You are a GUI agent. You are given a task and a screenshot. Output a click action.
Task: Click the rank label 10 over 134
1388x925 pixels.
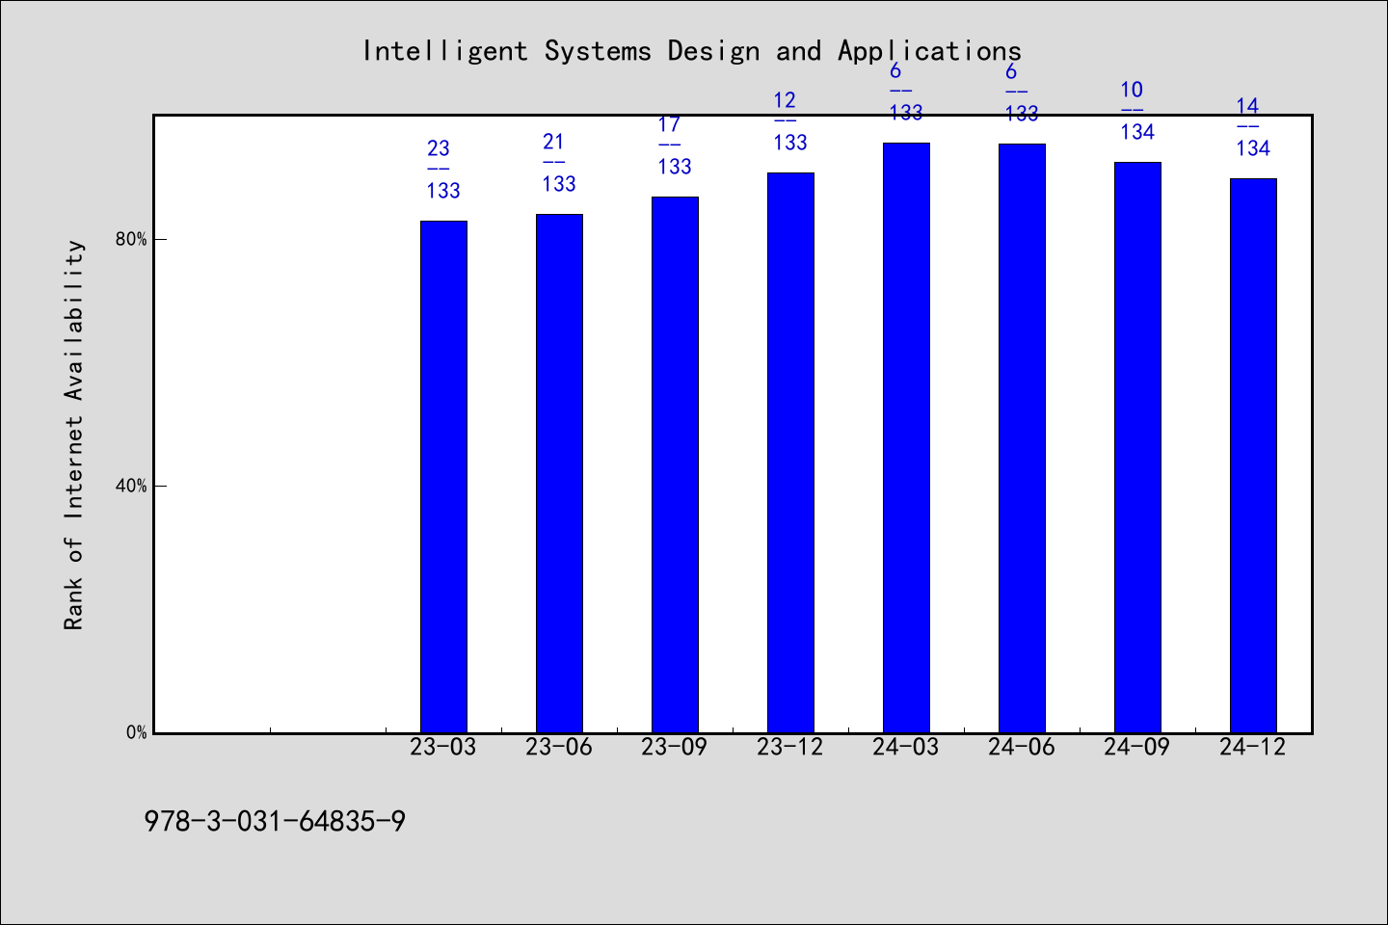[1137, 111]
